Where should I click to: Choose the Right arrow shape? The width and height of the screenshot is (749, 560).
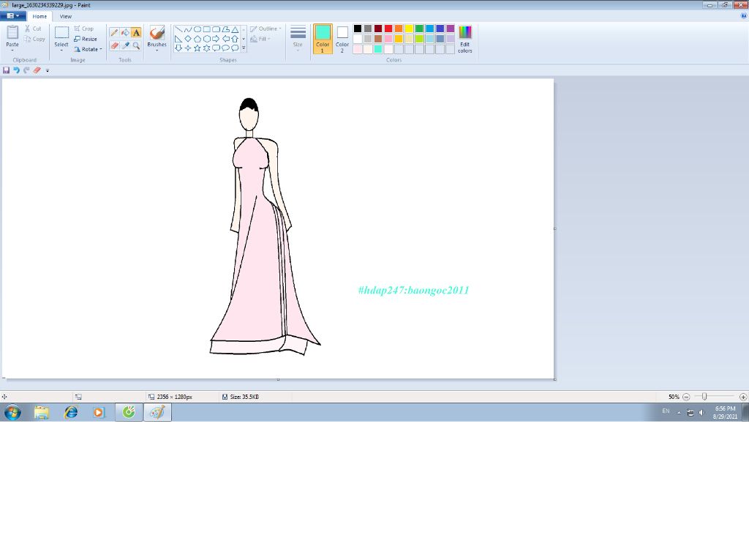(x=216, y=39)
